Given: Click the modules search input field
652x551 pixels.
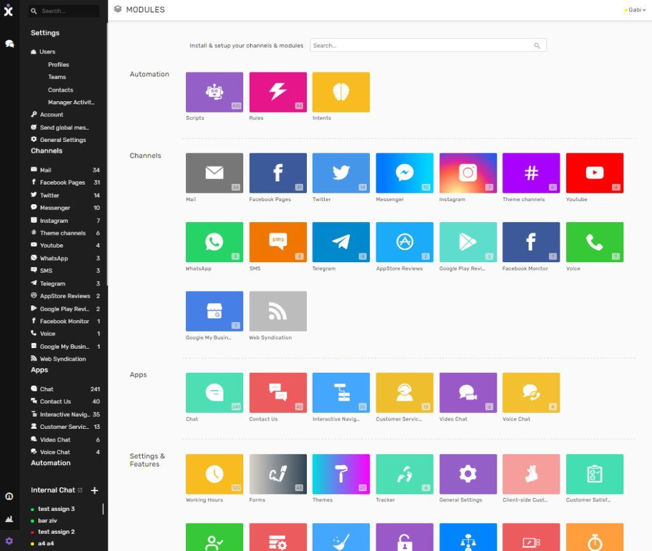Looking at the screenshot, I should click(429, 45).
